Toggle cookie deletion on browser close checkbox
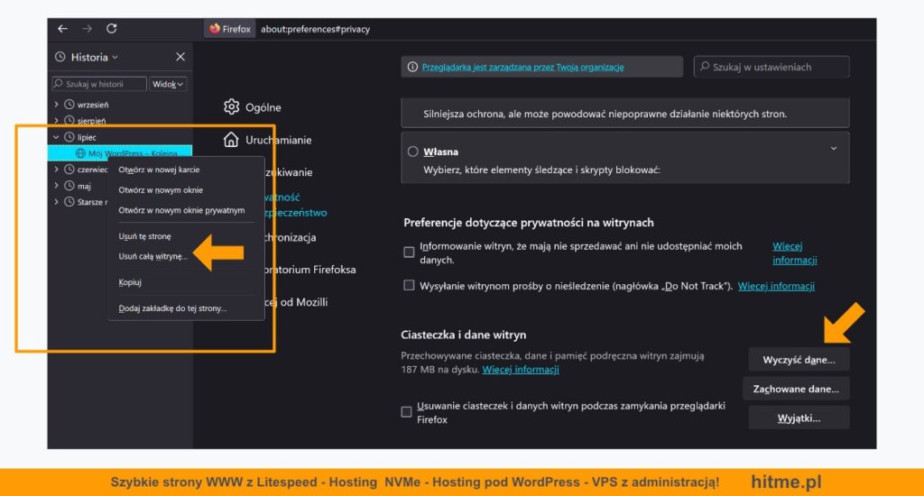The height and width of the screenshot is (496, 924). click(407, 412)
